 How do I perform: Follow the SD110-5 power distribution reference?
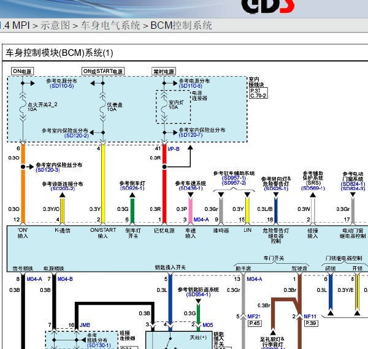pyautogui.click(x=62, y=86)
